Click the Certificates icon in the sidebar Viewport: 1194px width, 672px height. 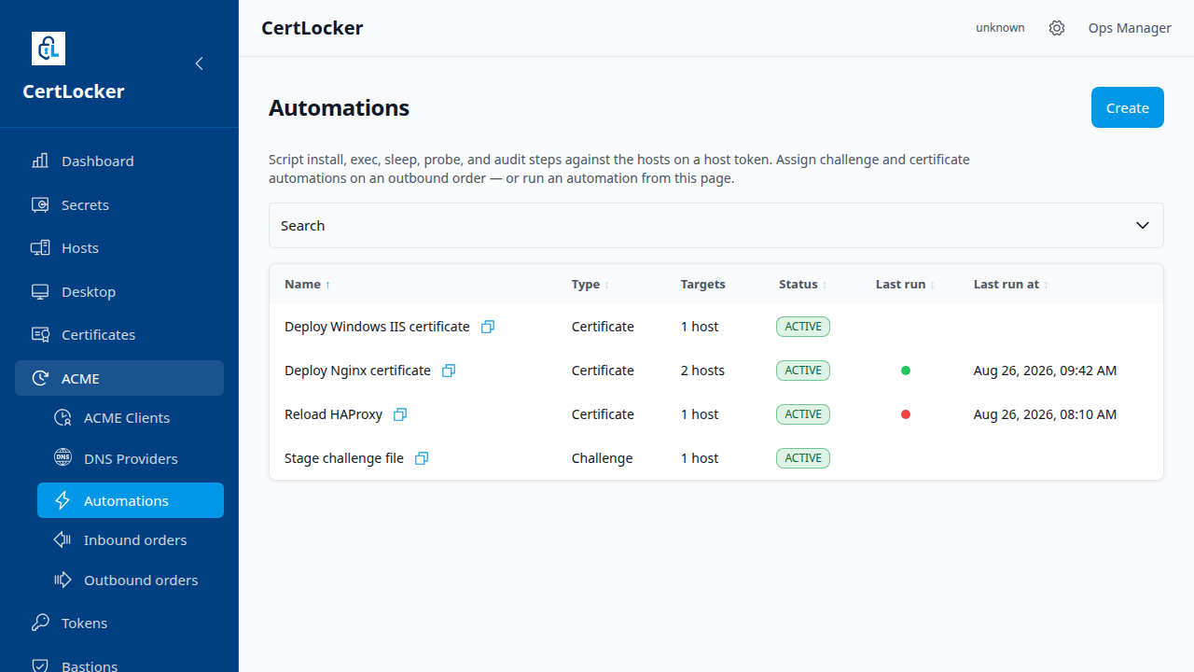coord(40,334)
